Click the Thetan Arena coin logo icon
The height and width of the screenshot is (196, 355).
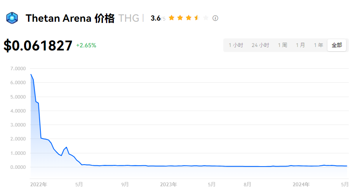click(12, 18)
